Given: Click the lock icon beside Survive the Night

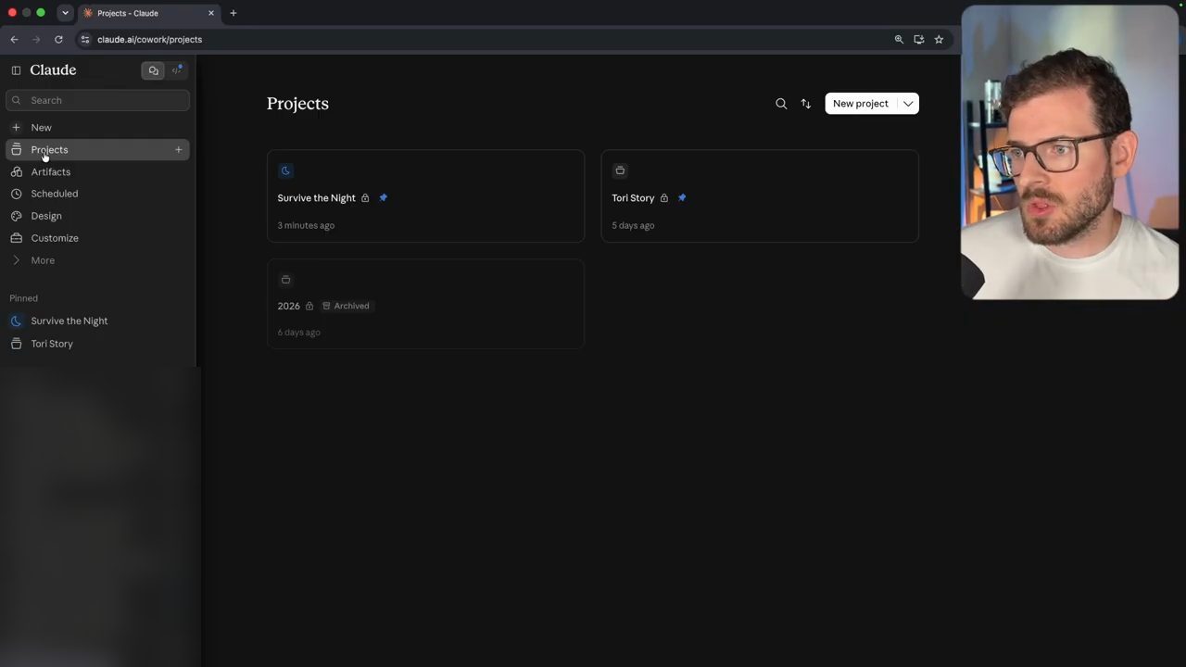Looking at the screenshot, I should click(x=365, y=198).
